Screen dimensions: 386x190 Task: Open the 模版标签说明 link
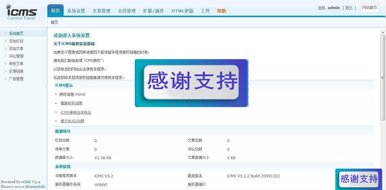71,103
